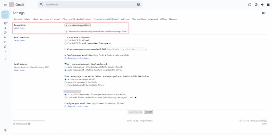Open Starred from the sidebar
The image size is (272, 135).
coord(5,28)
